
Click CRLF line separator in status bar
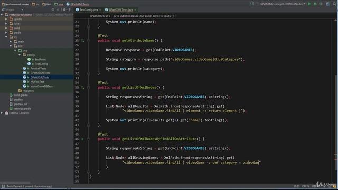point(306,186)
